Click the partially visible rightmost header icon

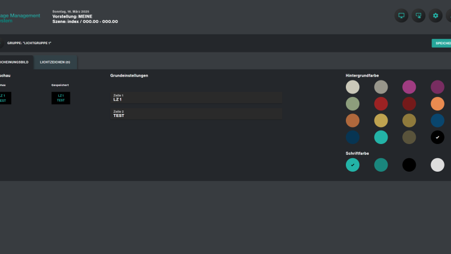(449, 16)
